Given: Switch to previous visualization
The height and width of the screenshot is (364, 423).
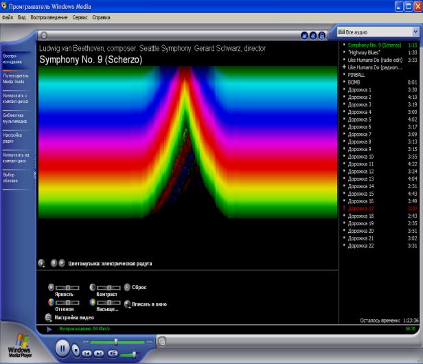Looking at the screenshot, I should click(54, 263).
